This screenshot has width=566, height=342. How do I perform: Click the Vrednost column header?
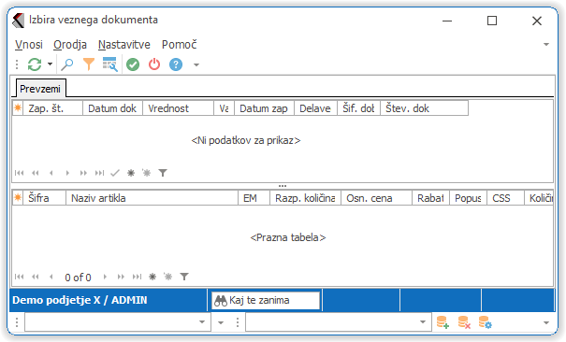click(x=178, y=108)
